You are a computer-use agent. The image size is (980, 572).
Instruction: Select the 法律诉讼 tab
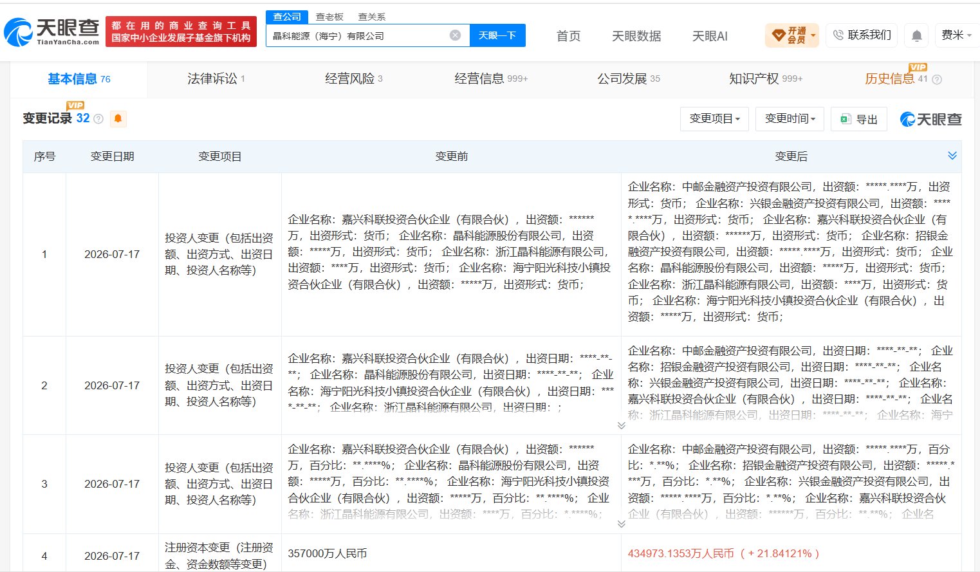(216, 79)
